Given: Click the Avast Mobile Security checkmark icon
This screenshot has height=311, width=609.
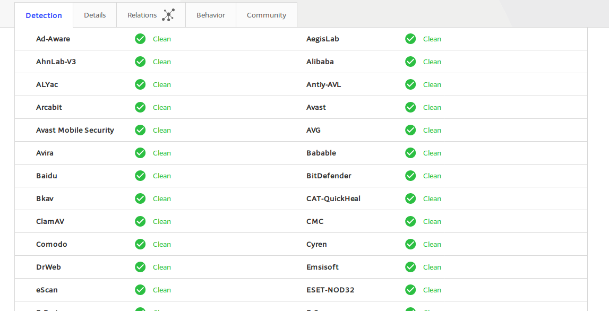Looking at the screenshot, I should click(x=140, y=130).
